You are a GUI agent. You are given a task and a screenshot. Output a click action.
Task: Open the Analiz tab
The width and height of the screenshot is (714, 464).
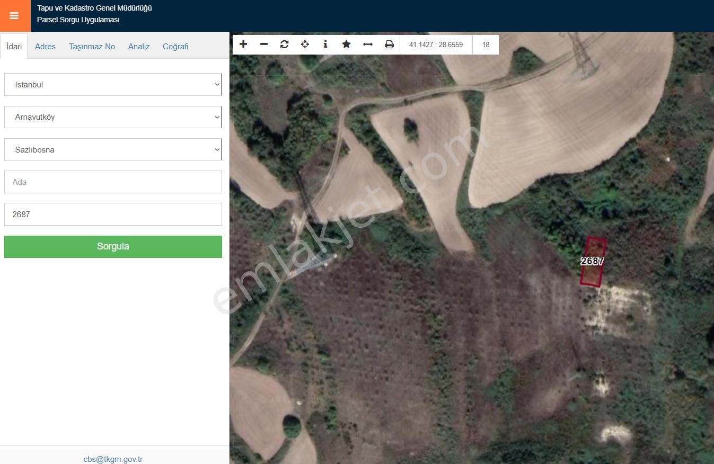[139, 47]
